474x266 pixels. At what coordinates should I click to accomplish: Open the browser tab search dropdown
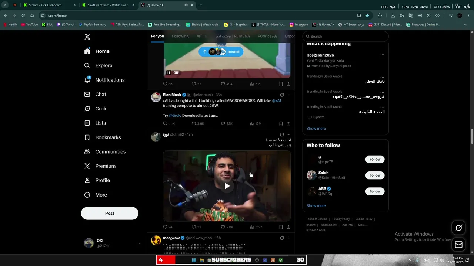click(x=5, y=5)
